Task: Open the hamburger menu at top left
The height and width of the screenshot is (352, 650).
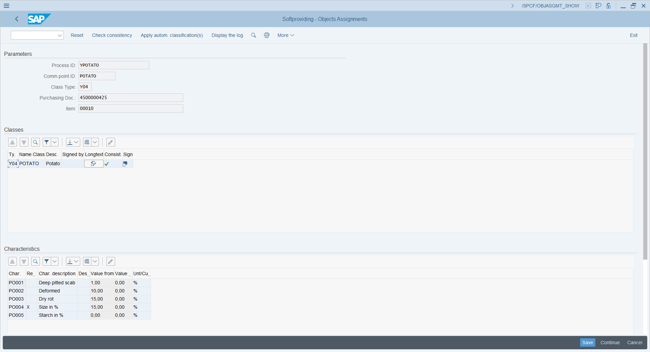Action: tap(6, 6)
